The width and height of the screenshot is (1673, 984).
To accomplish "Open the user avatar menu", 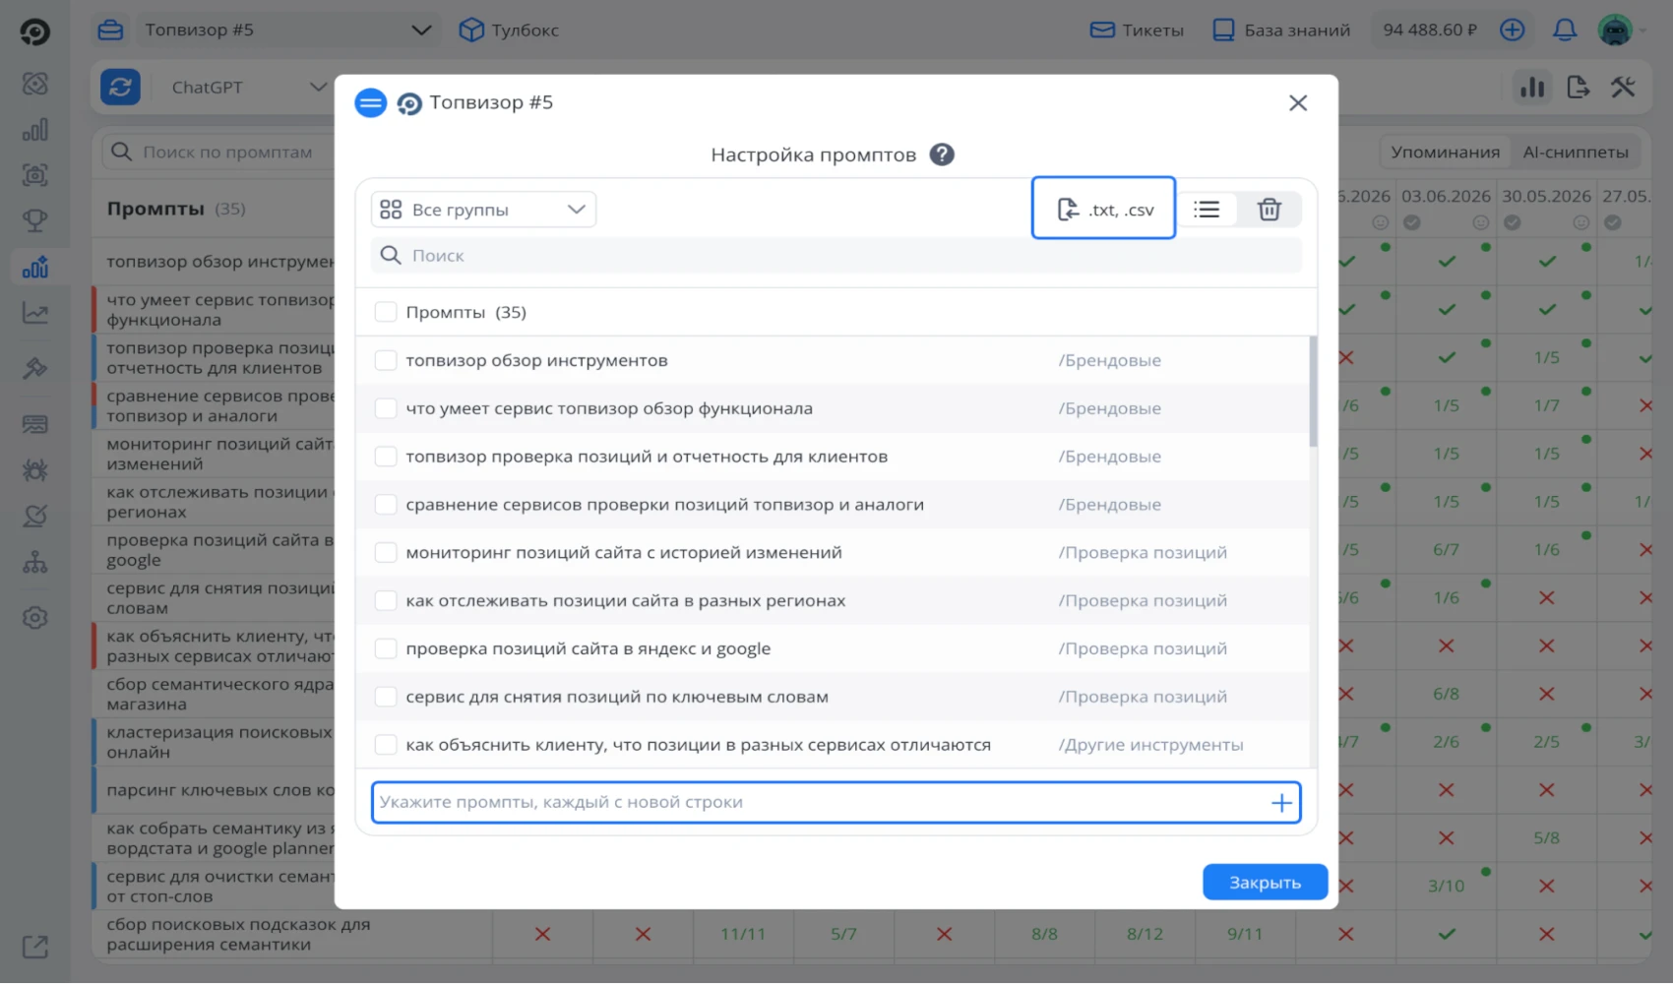I will pyautogui.click(x=1615, y=30).
